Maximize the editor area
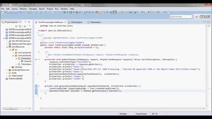The height and width of the screenshot is (119, 212). pos(208,22)
